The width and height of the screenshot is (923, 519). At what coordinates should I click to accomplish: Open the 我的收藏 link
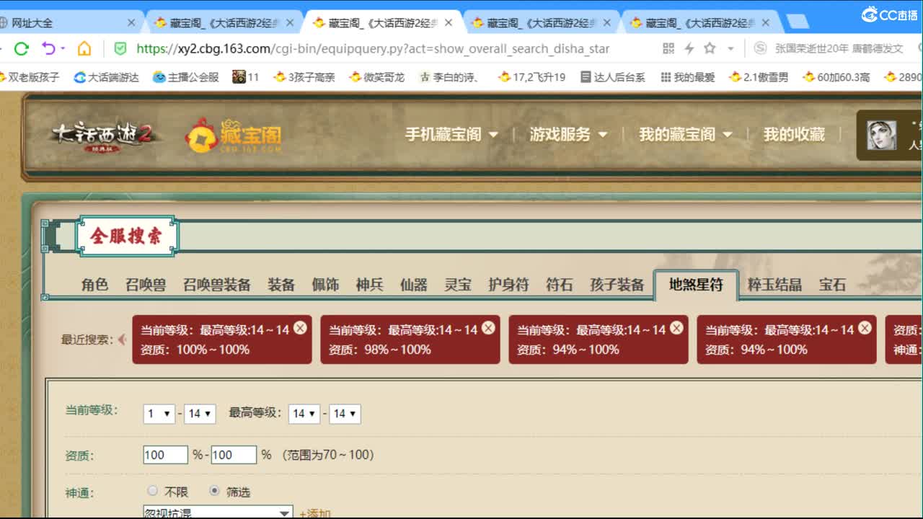(x=794, y=135)
